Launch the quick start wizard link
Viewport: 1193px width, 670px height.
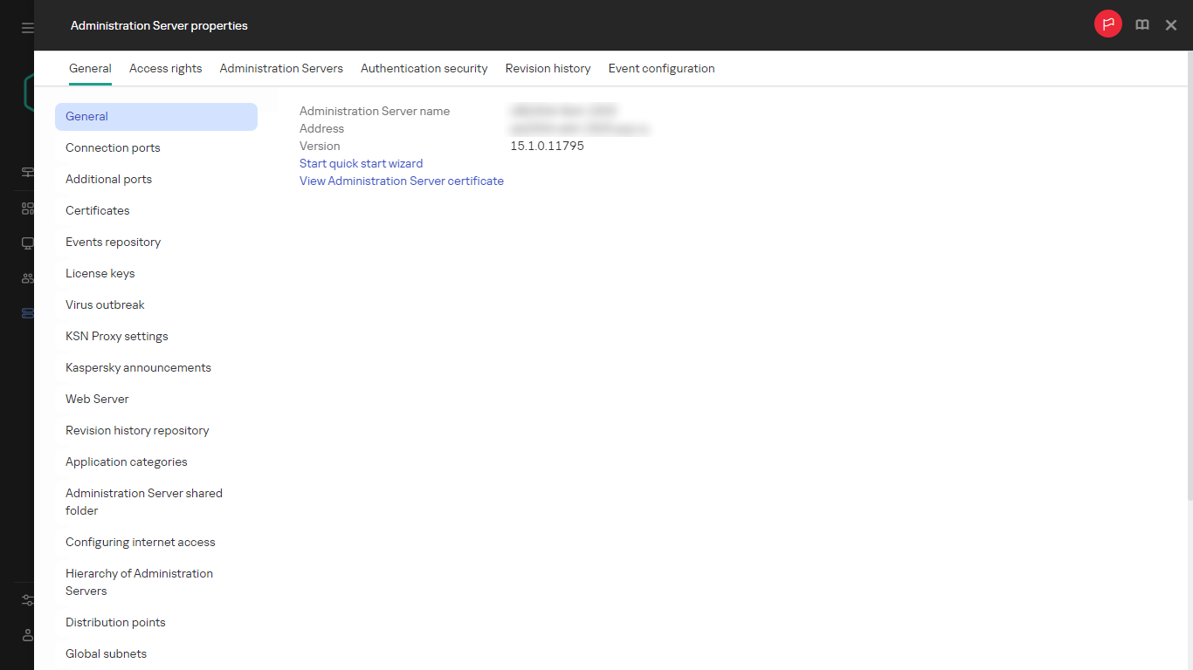pyautogui.click(x=361, y=163)
